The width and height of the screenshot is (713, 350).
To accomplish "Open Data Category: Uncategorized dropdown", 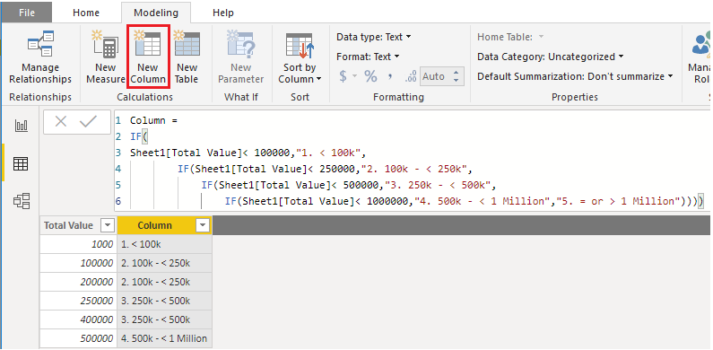I will tap(550, 57).
